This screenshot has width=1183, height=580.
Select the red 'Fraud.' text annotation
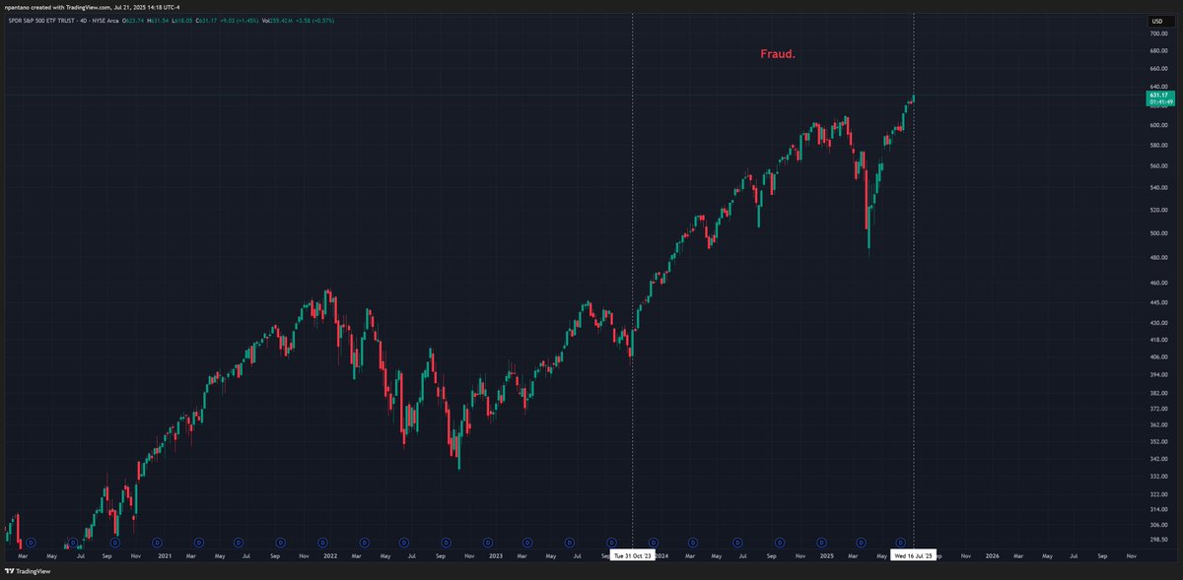[x=778, y=54]
